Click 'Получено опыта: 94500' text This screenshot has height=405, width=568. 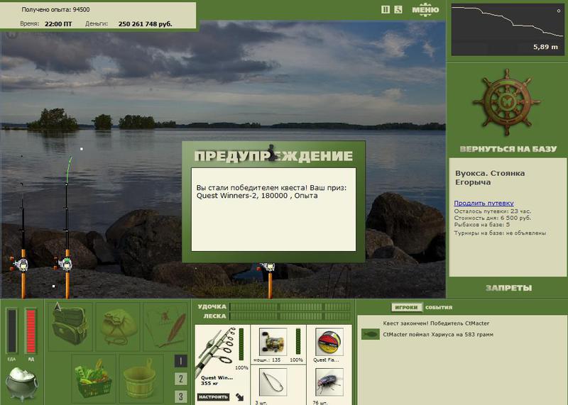(x=55, y=9)
